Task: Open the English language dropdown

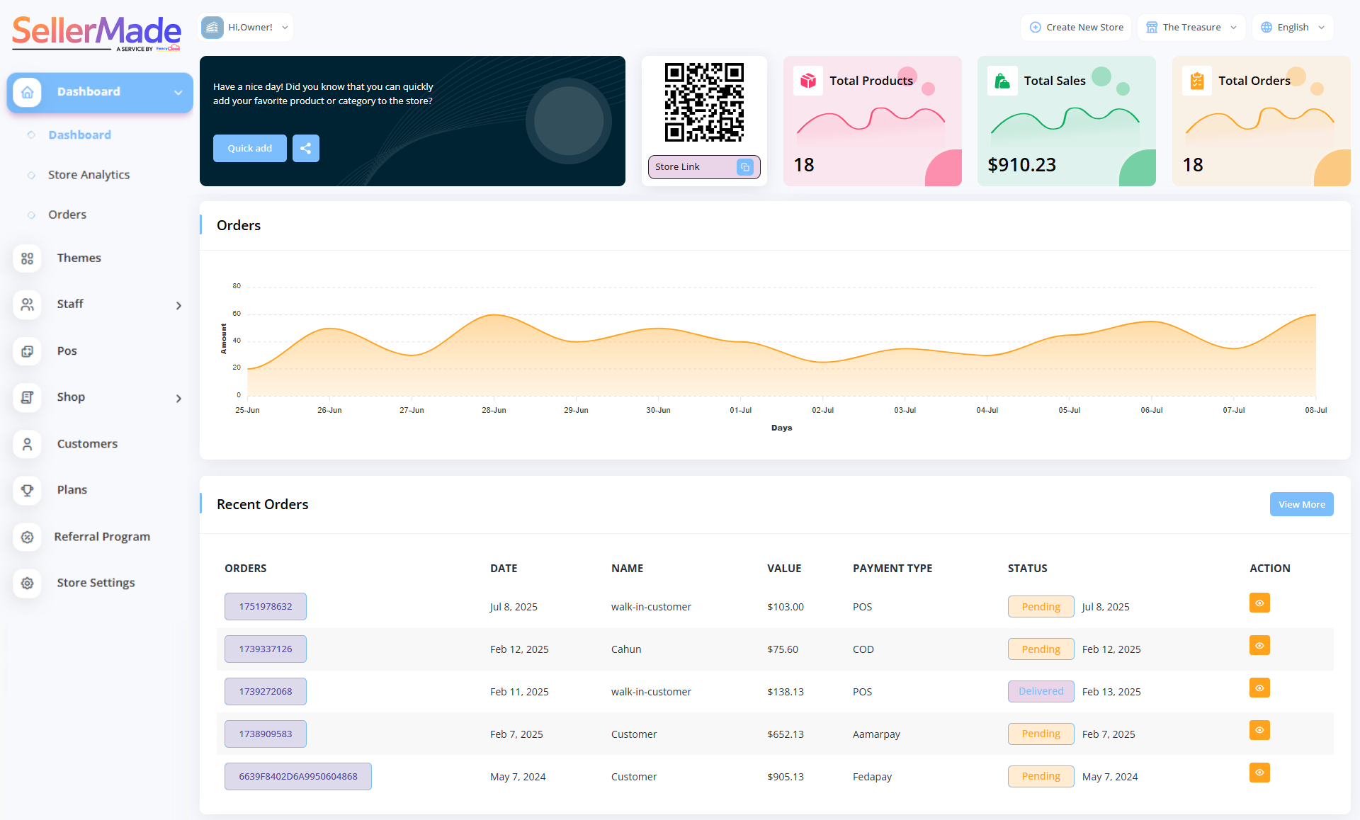Action: (1293, 28)
